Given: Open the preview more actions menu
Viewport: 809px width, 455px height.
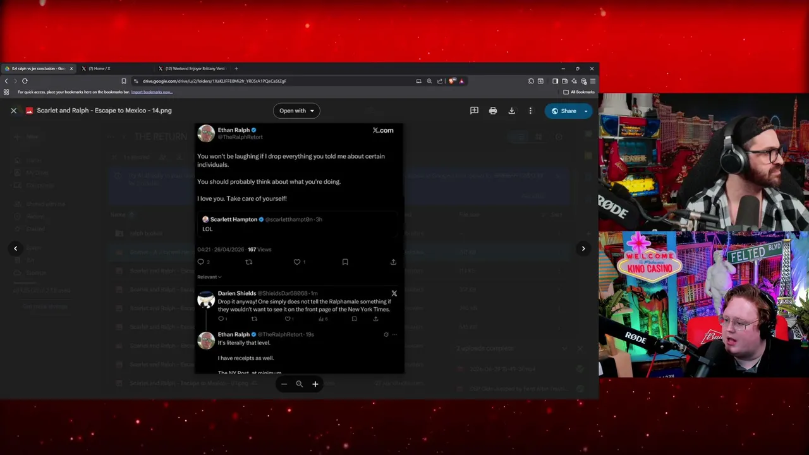Looking at the screenshot, I should tap(530, 111).
